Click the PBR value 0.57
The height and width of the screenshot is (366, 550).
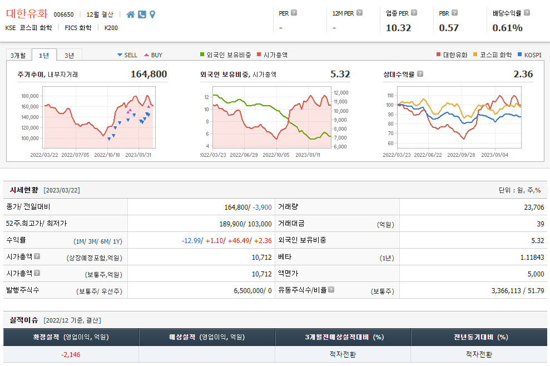[x=449, y=28]
